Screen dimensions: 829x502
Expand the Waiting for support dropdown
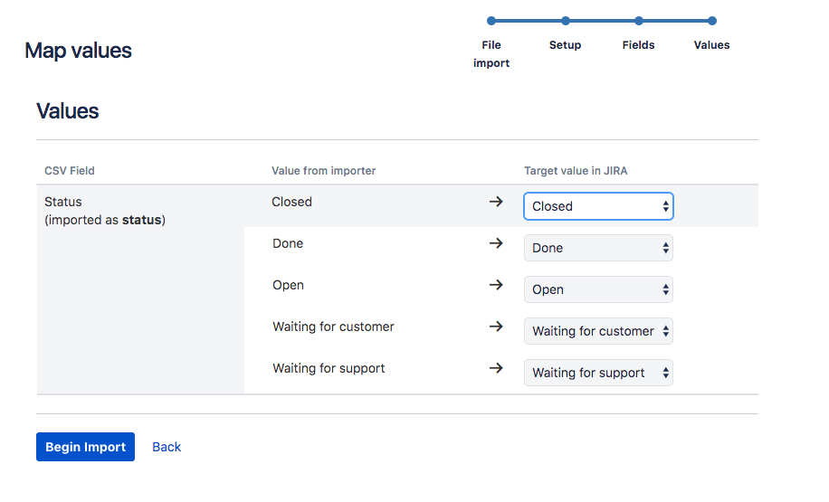[x=598, y=373]
